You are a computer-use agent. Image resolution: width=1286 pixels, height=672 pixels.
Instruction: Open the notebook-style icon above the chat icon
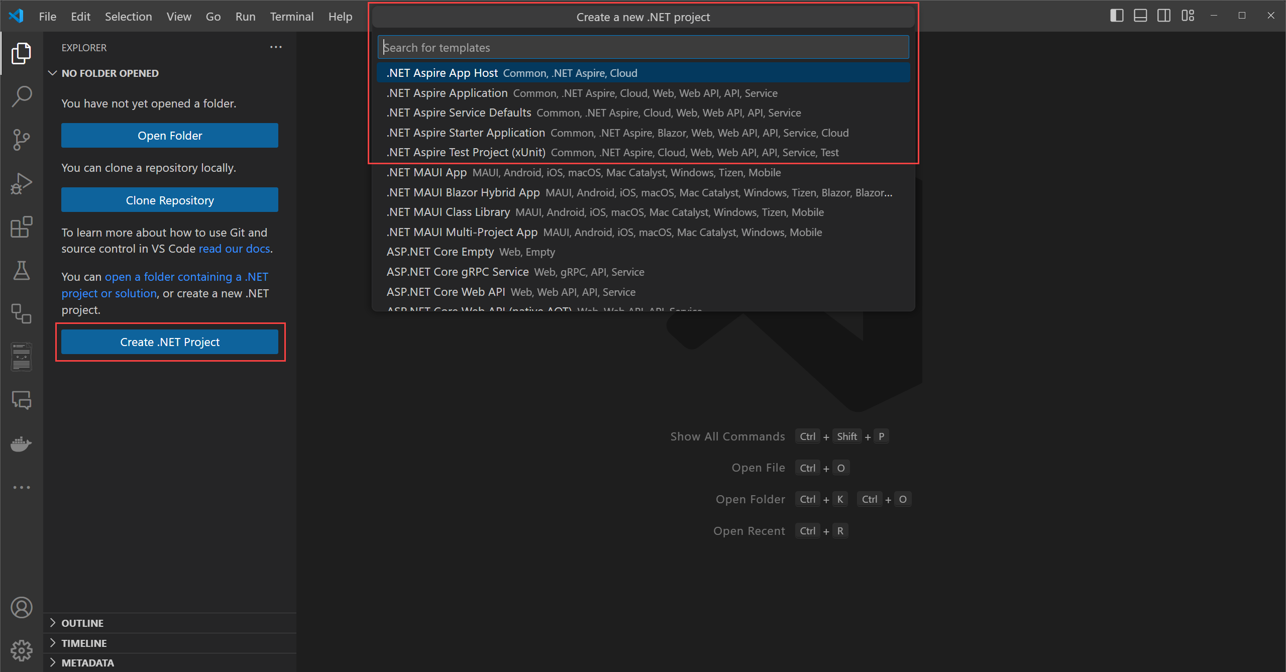tap(21, 357)
